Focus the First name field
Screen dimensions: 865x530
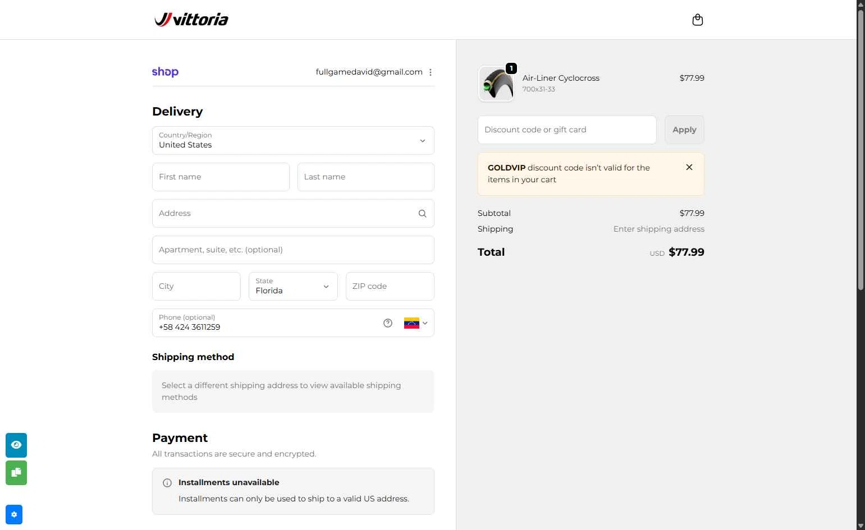221,177
